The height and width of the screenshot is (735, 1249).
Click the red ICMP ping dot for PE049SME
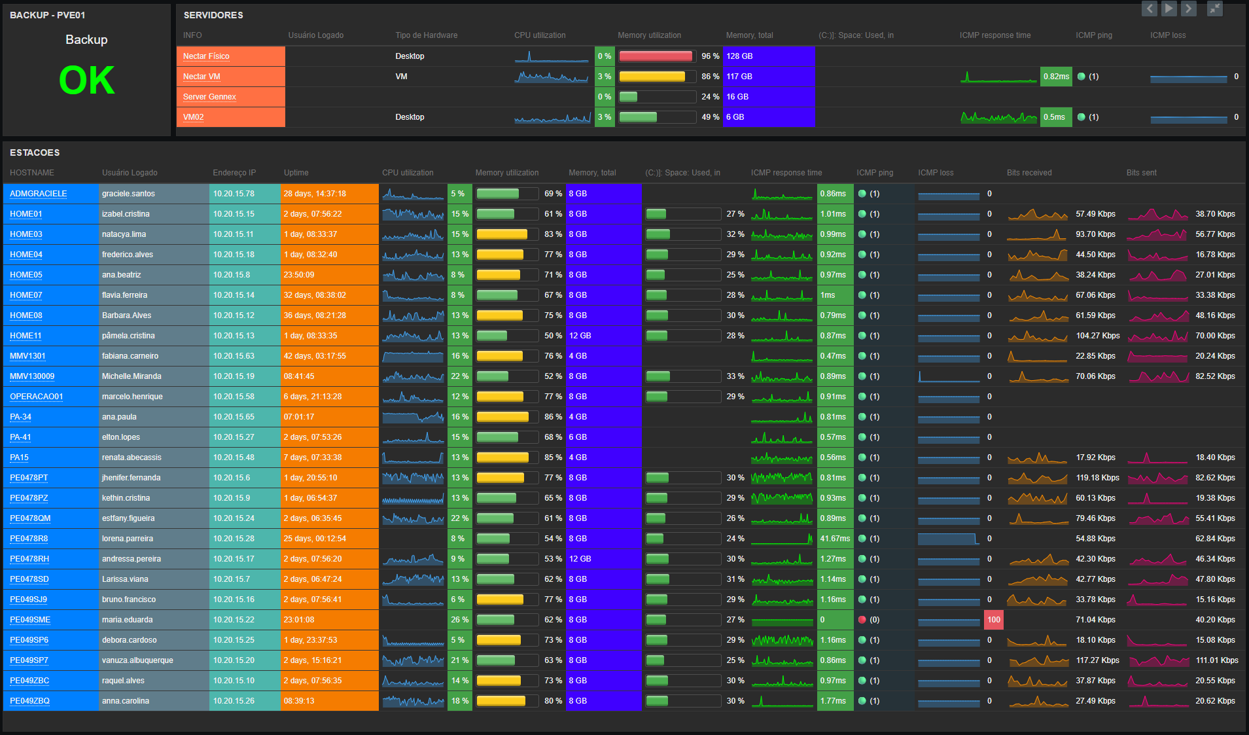click(x=862, y=620)
